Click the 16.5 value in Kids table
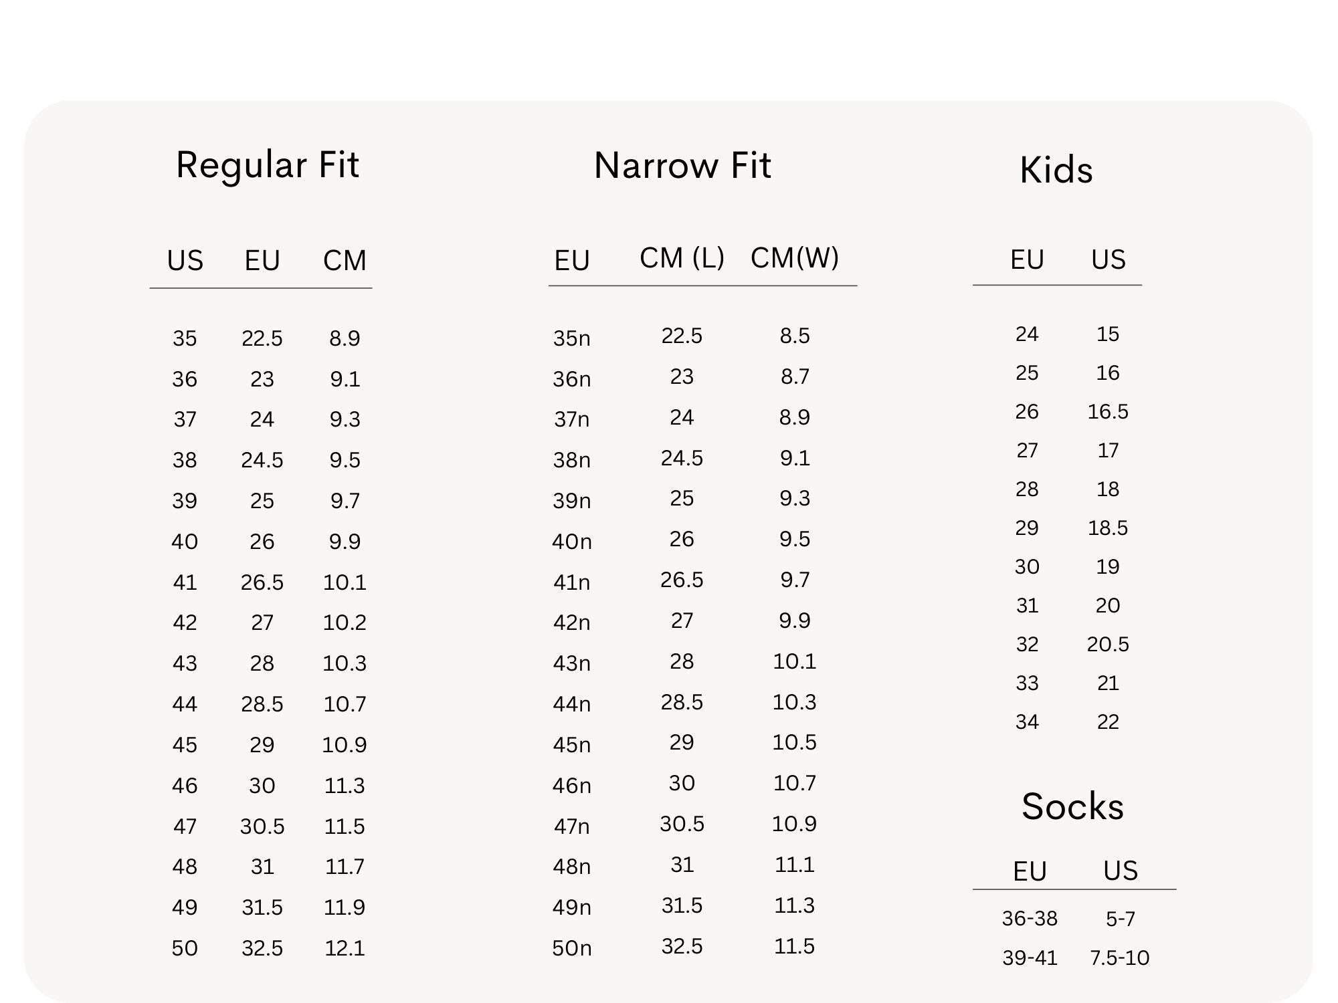This screenshot has width=1338, height=1003. coord(1108,412)
